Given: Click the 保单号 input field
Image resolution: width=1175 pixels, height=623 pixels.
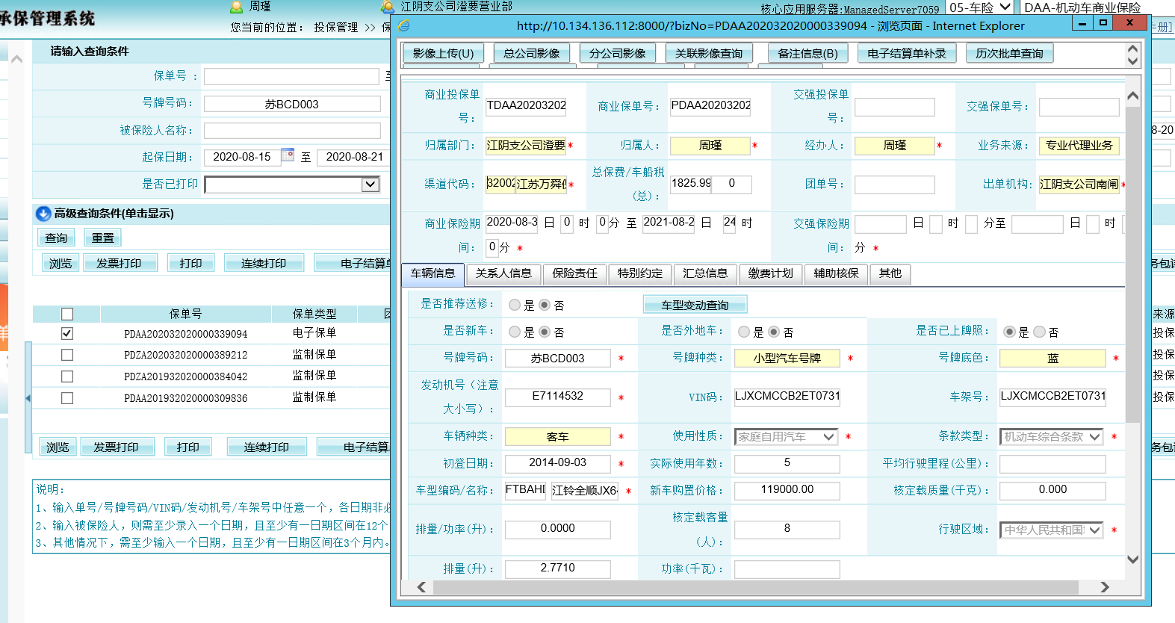Looking at the screenshot, I should click(291, 76).
